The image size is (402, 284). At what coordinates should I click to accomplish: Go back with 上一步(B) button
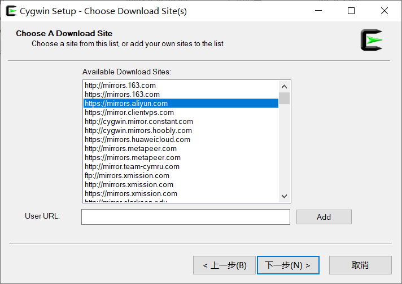[224, 265]
